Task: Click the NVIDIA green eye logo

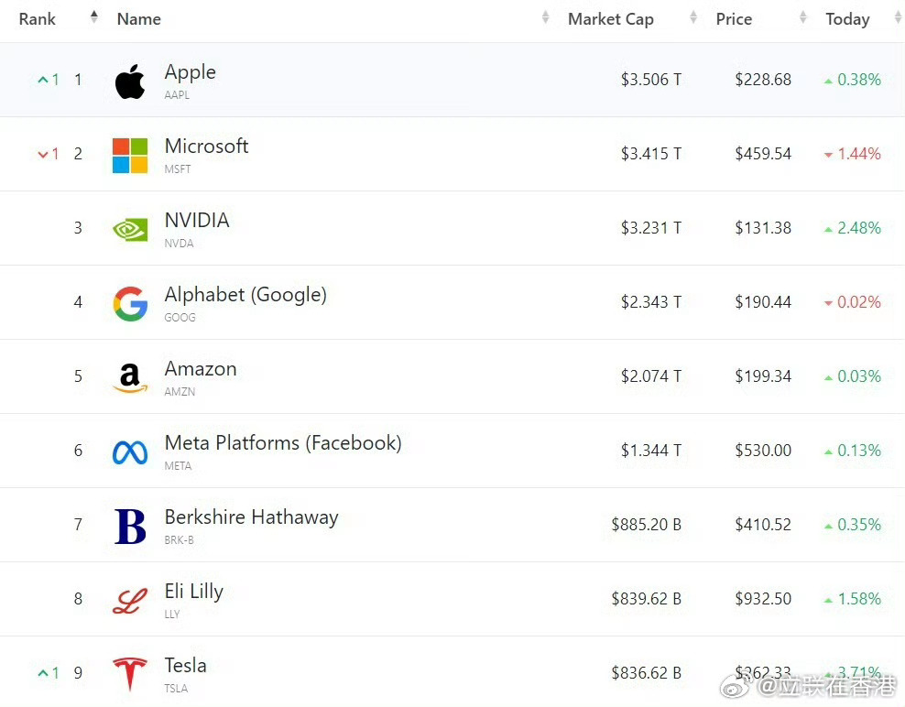Action: click(x=130, y=229)
